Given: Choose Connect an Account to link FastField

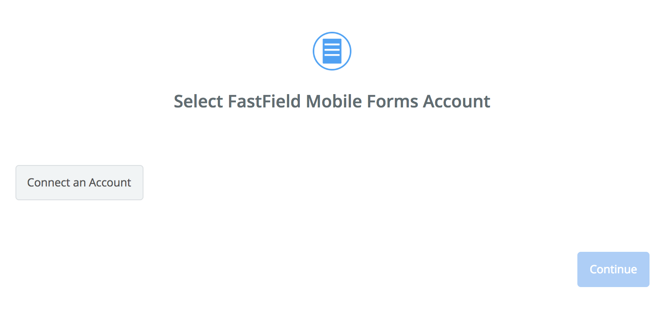Looking at the screenshot, I should [x=79, y=183].
